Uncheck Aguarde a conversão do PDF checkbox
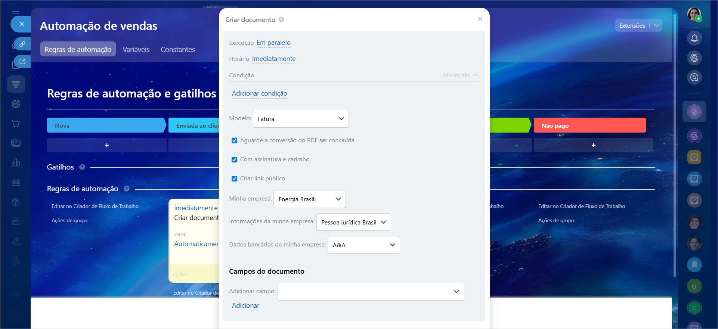This screenshot has width=718, height=329. (235, 140)
